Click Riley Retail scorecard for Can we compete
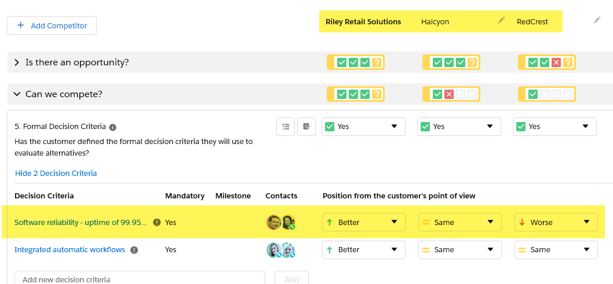The image size is (613, 284). pos(356,94)
